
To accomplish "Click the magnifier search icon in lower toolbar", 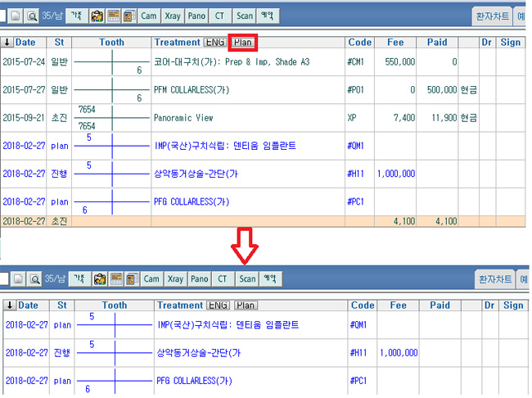I will tap(34, 279).
